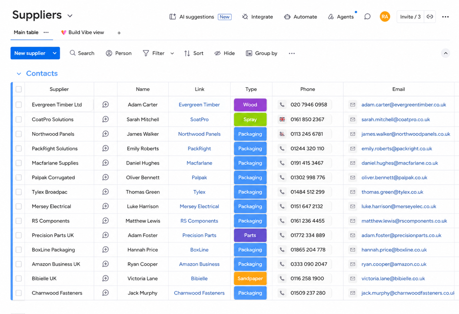Open Group by options
The image size is (459, 314).
tap(262, 53)
